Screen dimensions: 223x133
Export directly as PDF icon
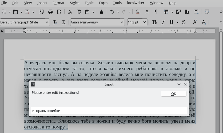(42, 12)
